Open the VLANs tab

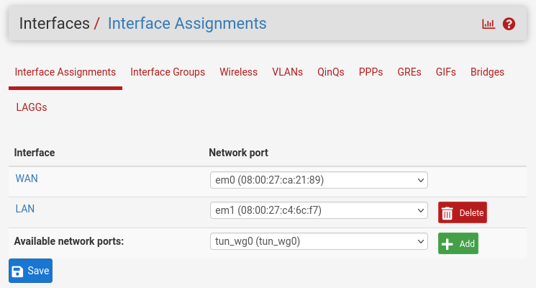pyautogui.click(x=287, y=72)
